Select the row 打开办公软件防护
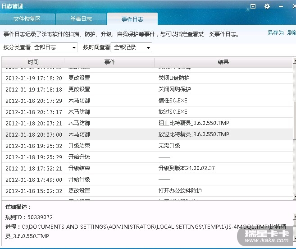Screen dimensions: 296x249 click(147, 191)
